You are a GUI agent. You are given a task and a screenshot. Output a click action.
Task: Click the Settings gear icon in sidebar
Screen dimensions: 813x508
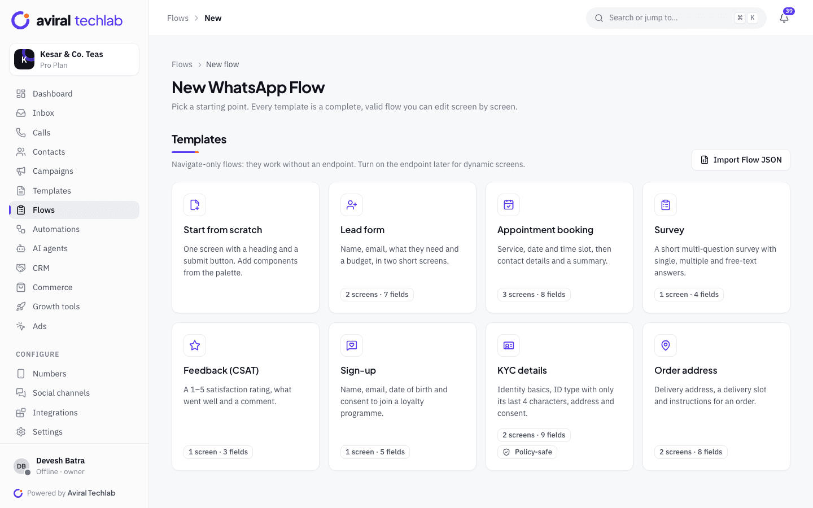tap(21, 432)
